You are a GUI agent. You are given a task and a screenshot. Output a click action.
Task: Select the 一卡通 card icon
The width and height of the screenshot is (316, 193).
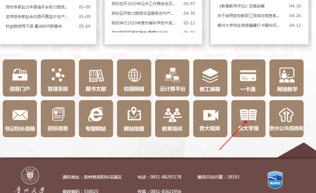click(248, 78)
